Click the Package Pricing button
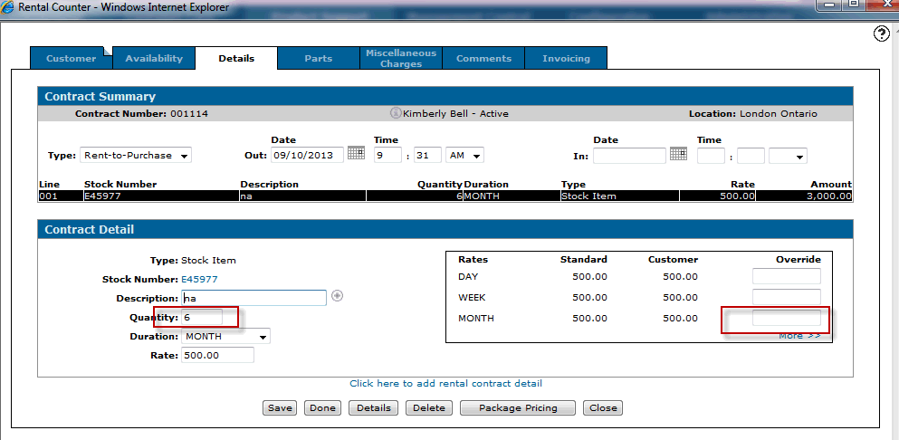Image resolution: width=899 pixels, height=440 pixels. coord(516,408)
